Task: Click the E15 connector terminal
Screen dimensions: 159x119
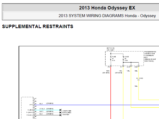Action: (139, 66)
